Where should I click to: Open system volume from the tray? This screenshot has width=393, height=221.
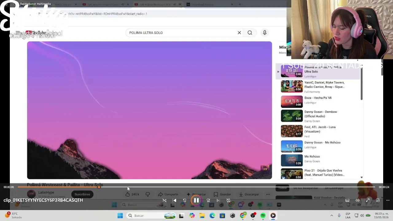point(362,215)
